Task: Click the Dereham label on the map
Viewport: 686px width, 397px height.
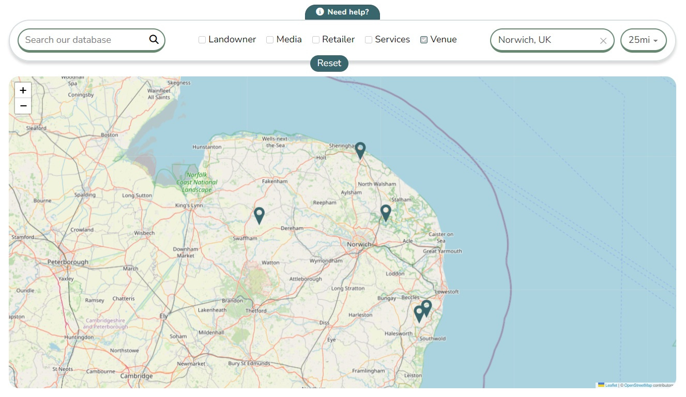Action: click(x=291, y=228)
